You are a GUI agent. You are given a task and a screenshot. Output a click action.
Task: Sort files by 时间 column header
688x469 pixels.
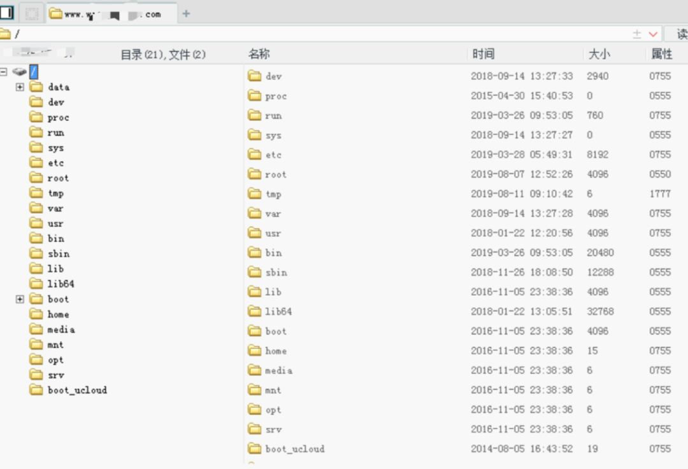(483, 54)
